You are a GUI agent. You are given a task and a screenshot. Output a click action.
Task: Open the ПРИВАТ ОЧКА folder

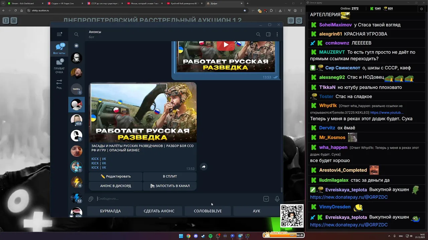point(59,66)
